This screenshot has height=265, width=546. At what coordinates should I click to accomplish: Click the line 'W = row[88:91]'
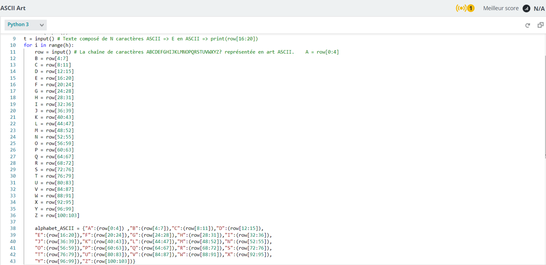tap(55, 196)
